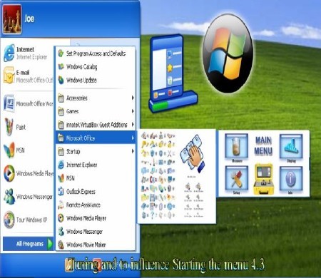
Task: Expand the Accessories submenu arrow
Action: pos(133,98)
